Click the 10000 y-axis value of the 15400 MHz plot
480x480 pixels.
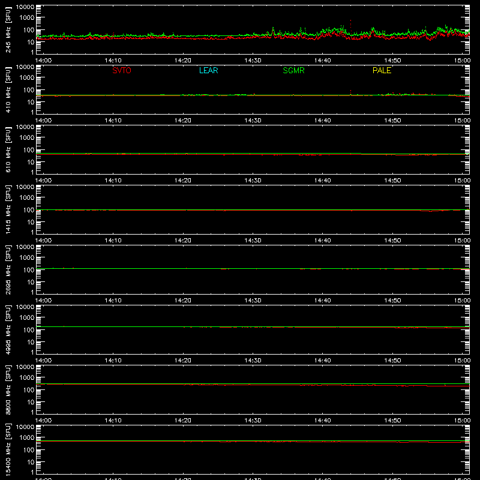coord(25,427)
